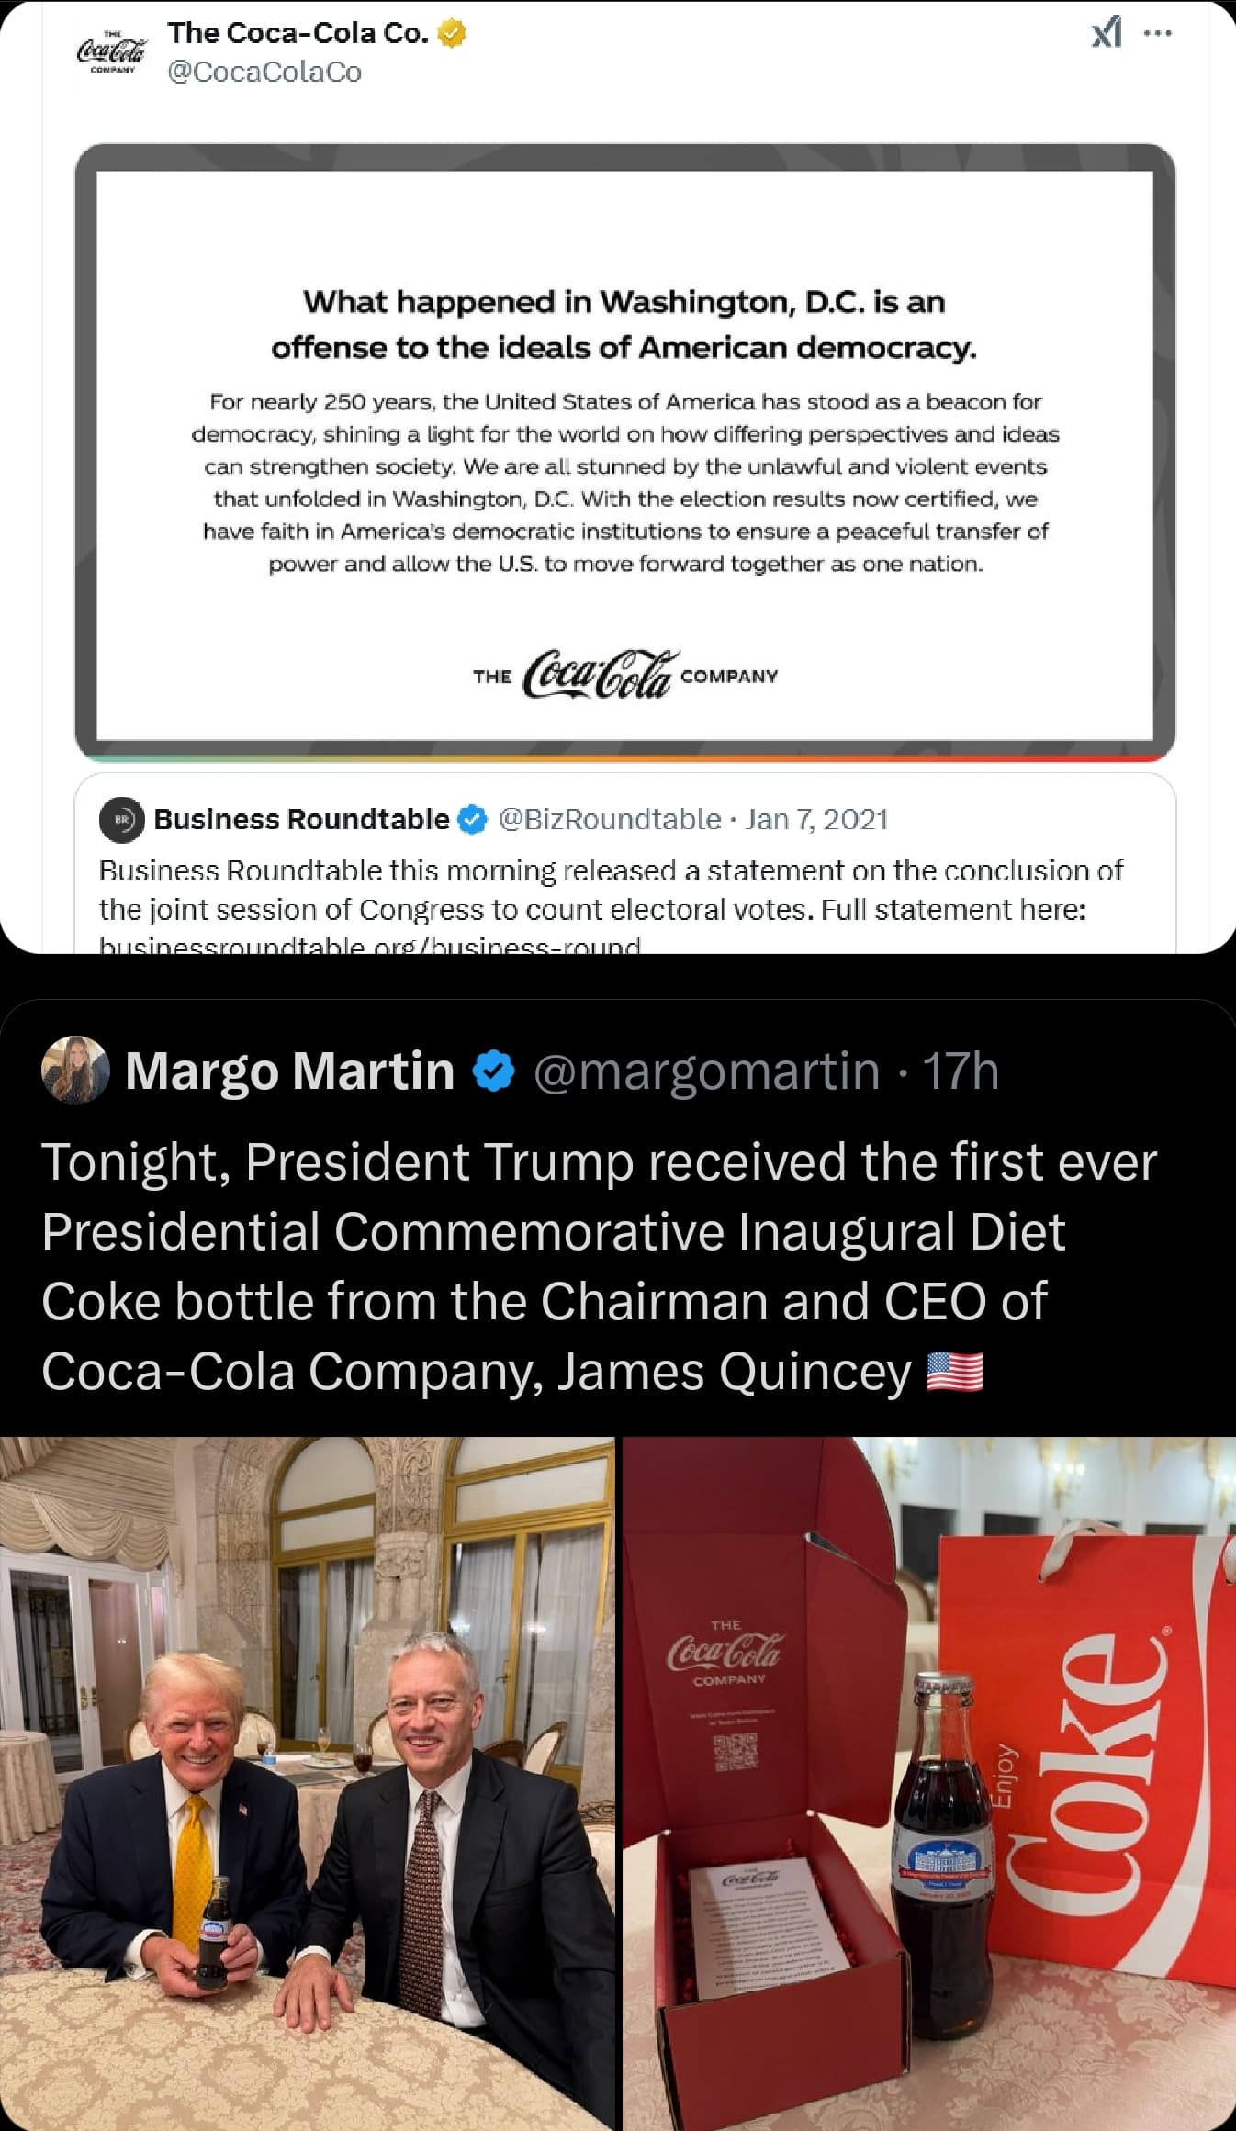Click the 17h timestamp on Margo's tweet
Viewport: 1236px width, 2131px height.
pyautogui.click(x=960, y=1071)
